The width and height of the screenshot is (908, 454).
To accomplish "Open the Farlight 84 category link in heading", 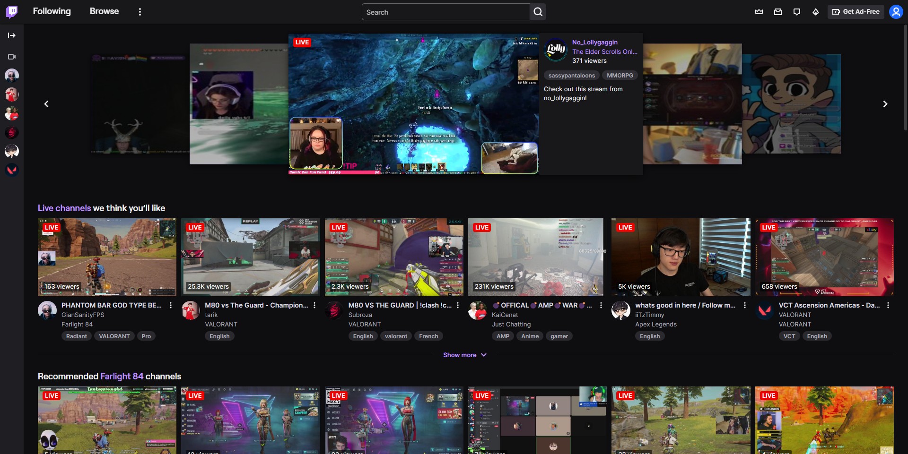I will point(122,377).
